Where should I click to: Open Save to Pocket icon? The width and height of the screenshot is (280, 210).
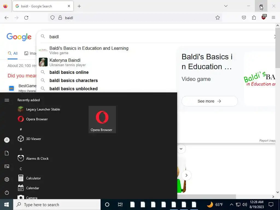[x=244, y=18]
